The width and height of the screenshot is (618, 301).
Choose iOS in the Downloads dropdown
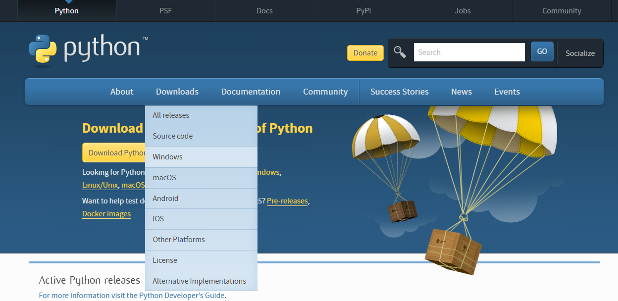(x=201, y=219)
